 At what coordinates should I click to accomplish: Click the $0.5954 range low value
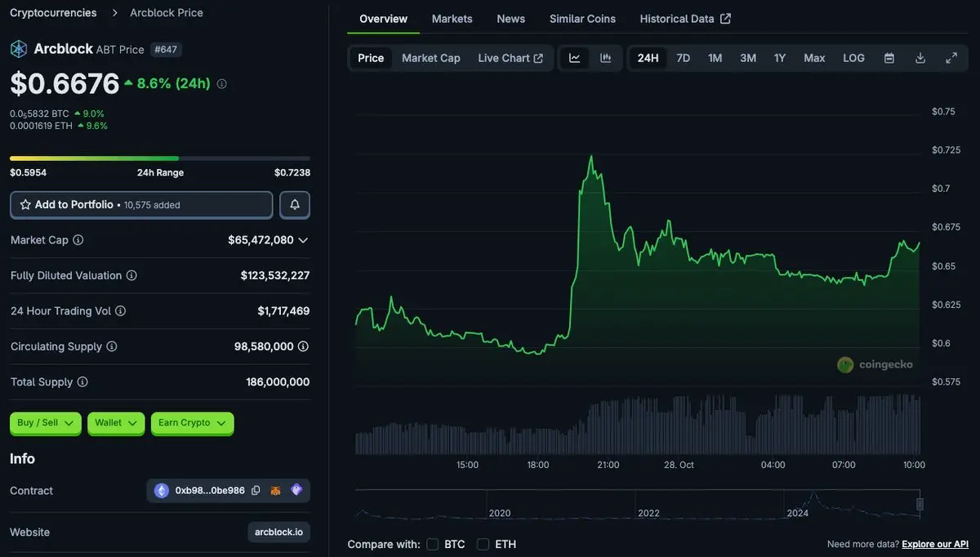pyautogui.click(x=28, y=173)
